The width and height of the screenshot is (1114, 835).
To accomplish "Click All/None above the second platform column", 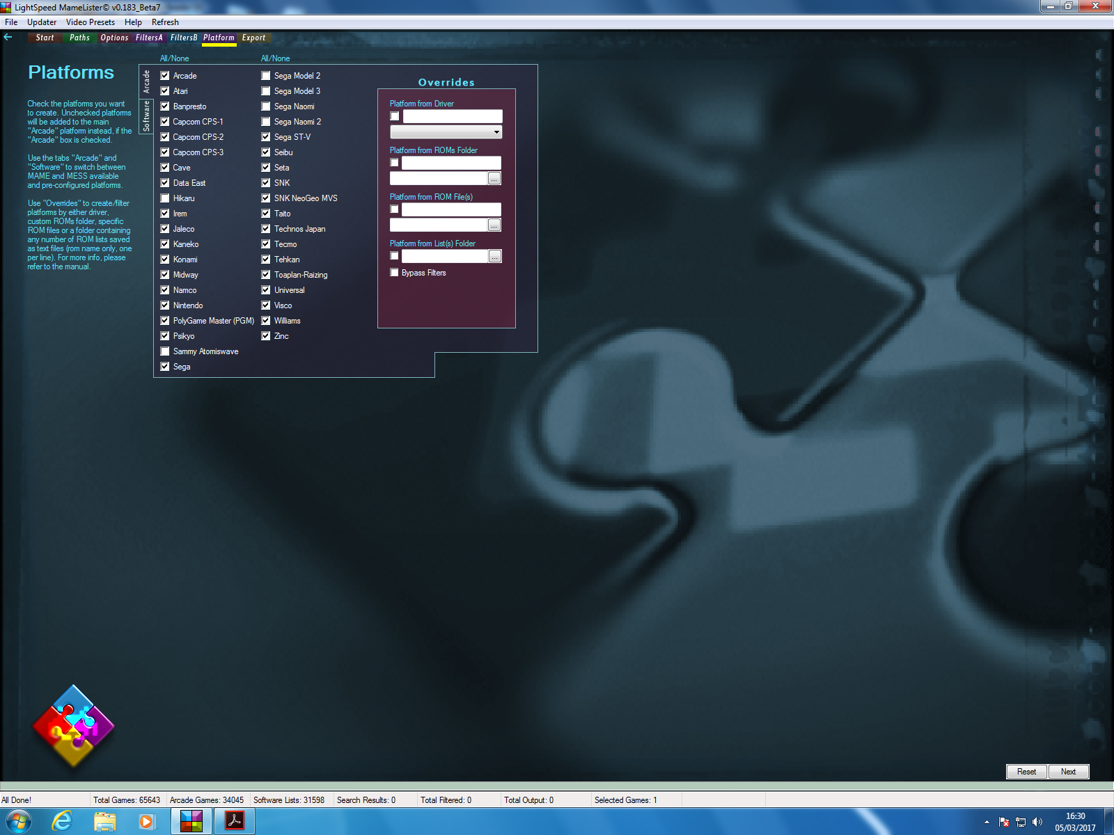I will pyautogui.click(x=276, y=58).
